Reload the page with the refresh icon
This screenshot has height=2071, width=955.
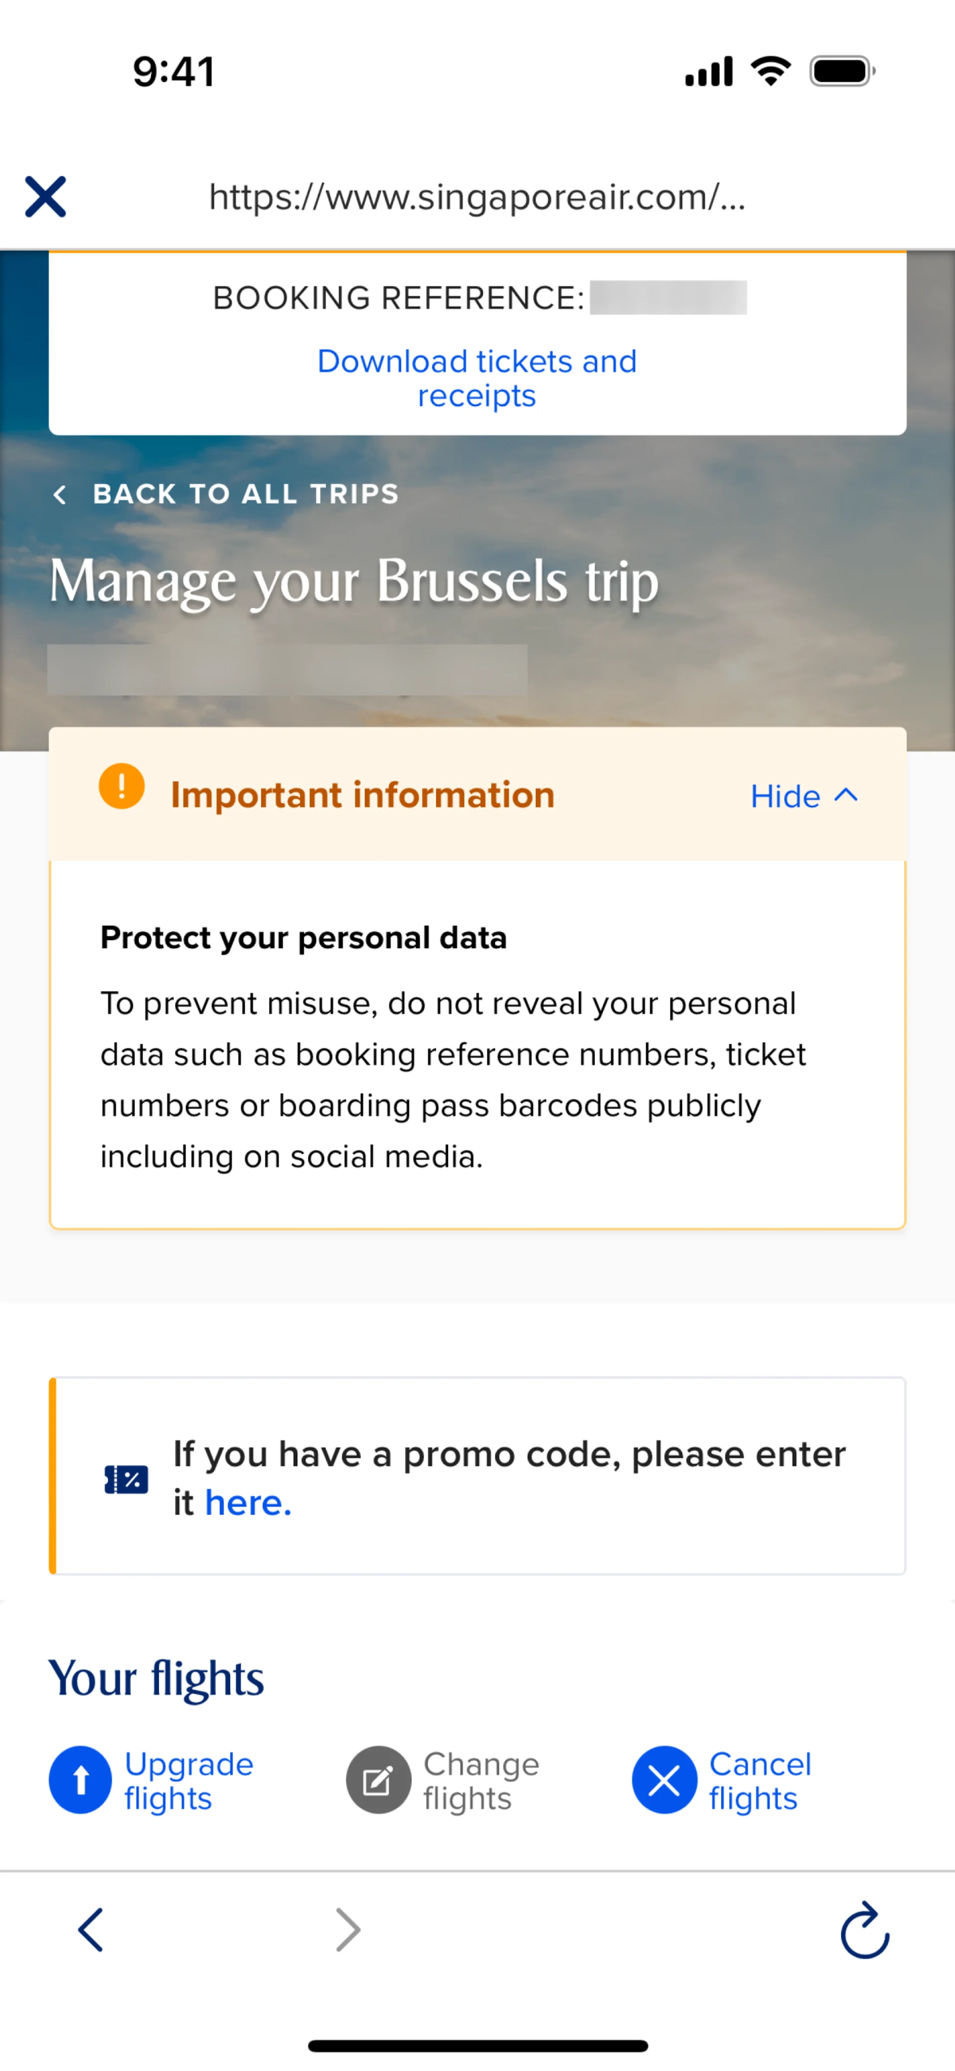point(864,1930)
